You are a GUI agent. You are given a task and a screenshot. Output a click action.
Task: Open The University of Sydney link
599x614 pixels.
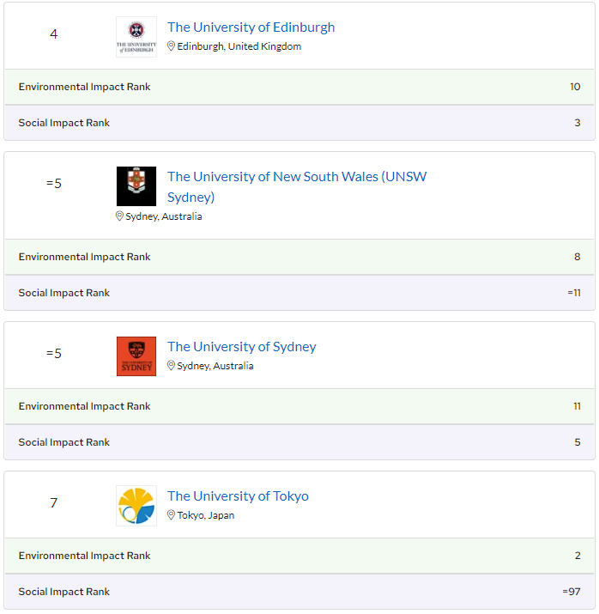pyautogui.click(x=241, y=347)
